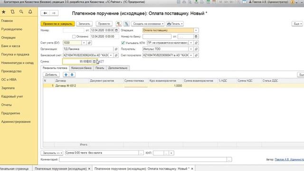The width and height of the screenshot is (304, 171).
Task: Select the Договор № 6512 cell
Action: click(72, 85)
